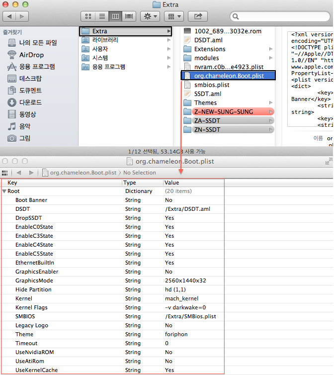The width and height of the screenshot is (334, 375).
Task: Select the /Extra/SMBios.plist value
Action: tap(190, 317)
